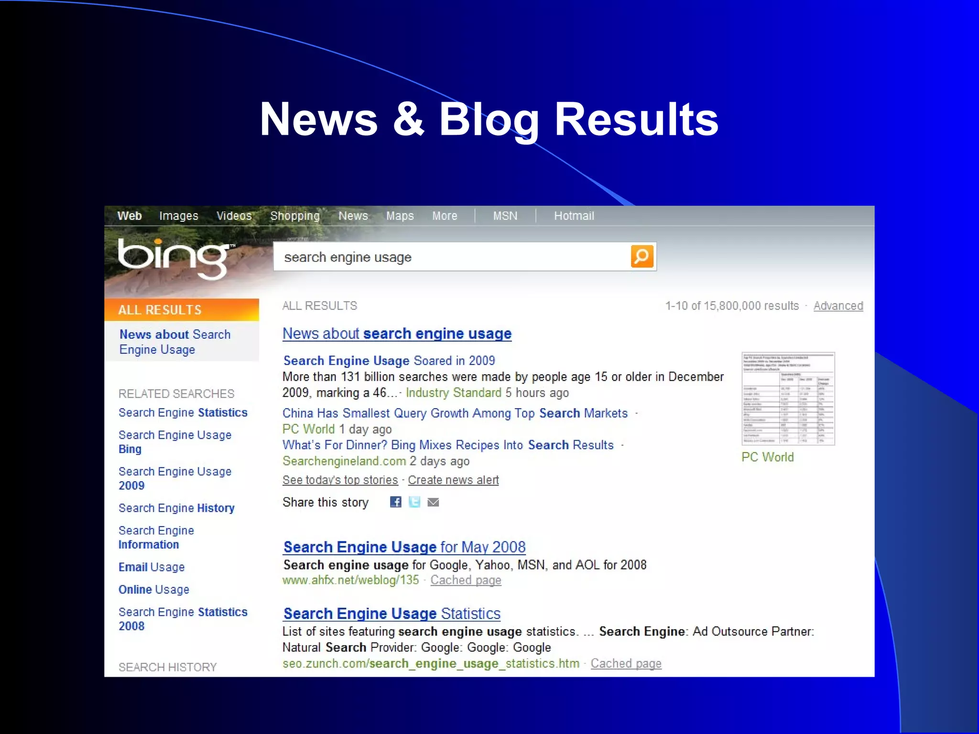Open News about search engine usage heading
The height and width of the screenshot is (734, 979).
tap(397, 334)
